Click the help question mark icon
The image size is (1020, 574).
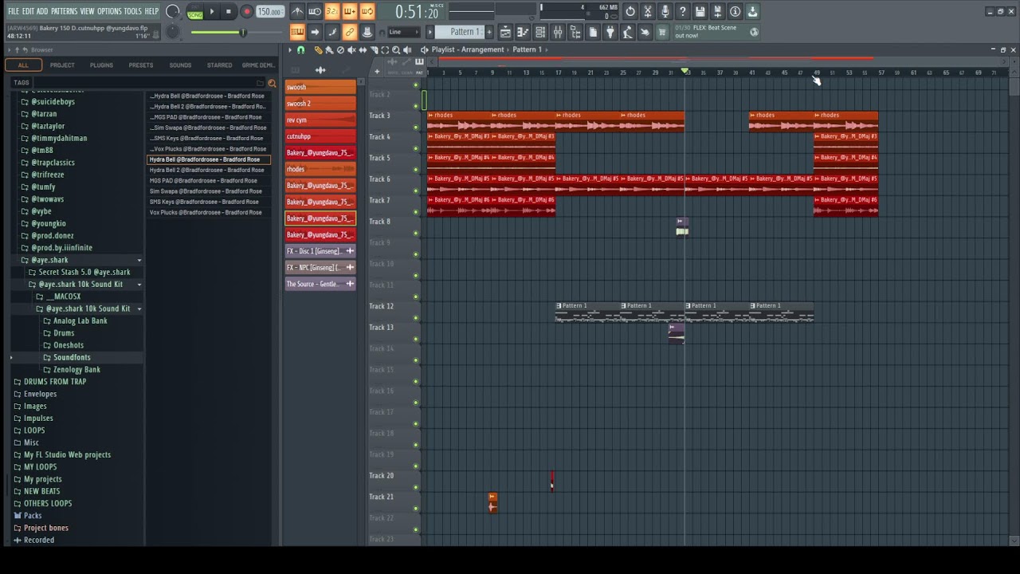pyautogui.click(x=683, y=12)
